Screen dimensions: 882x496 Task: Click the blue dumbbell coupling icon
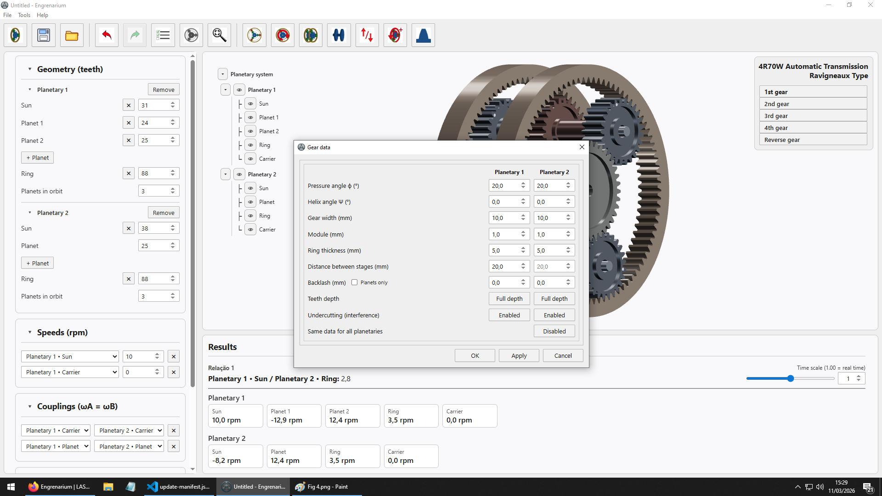click(339, 35)
